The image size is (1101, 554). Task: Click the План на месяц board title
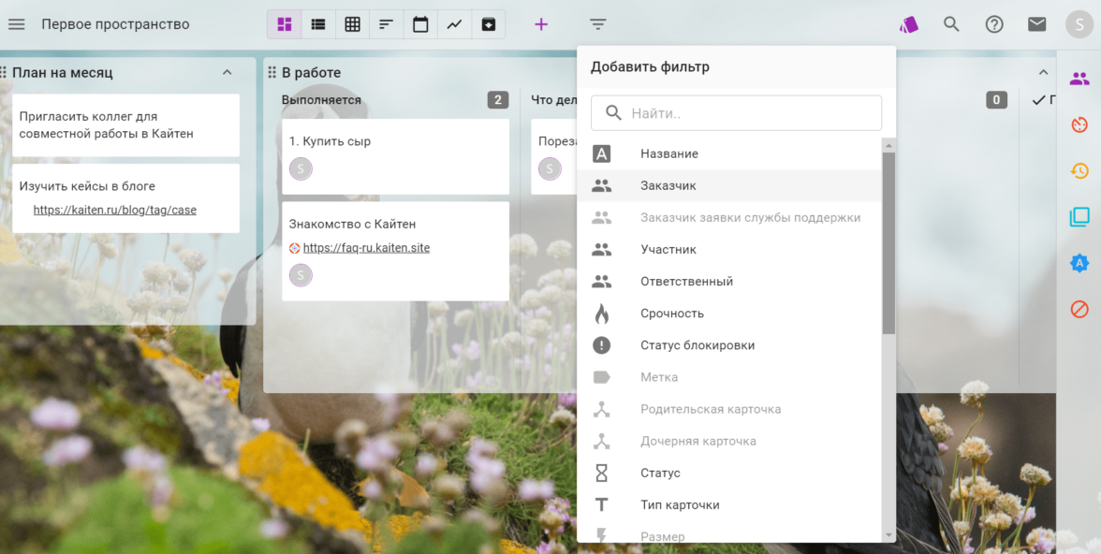63,72
